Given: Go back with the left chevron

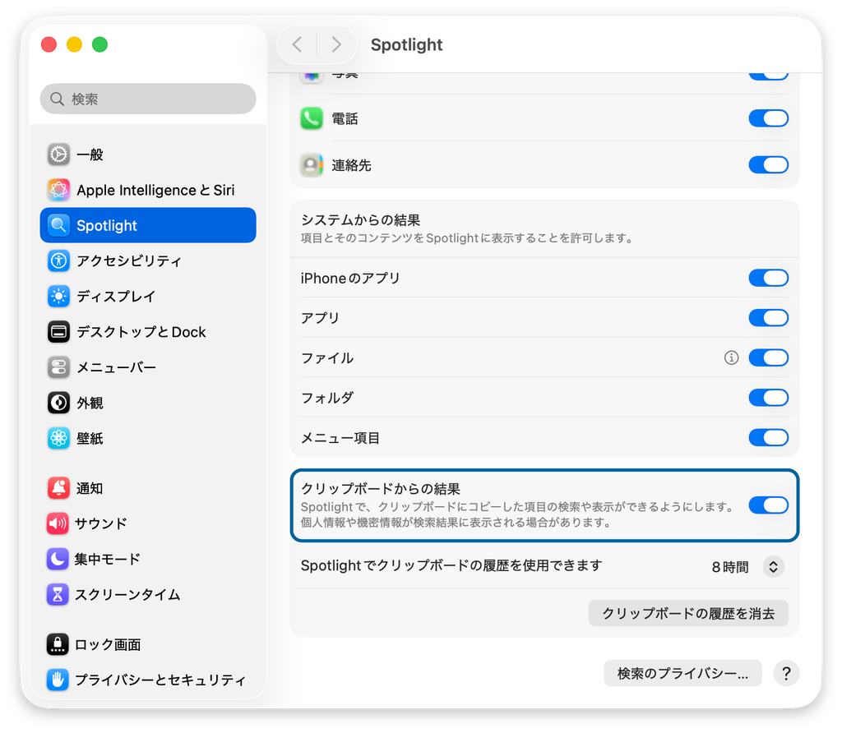Looking at the screenshot, I should [x=297, y=44].
